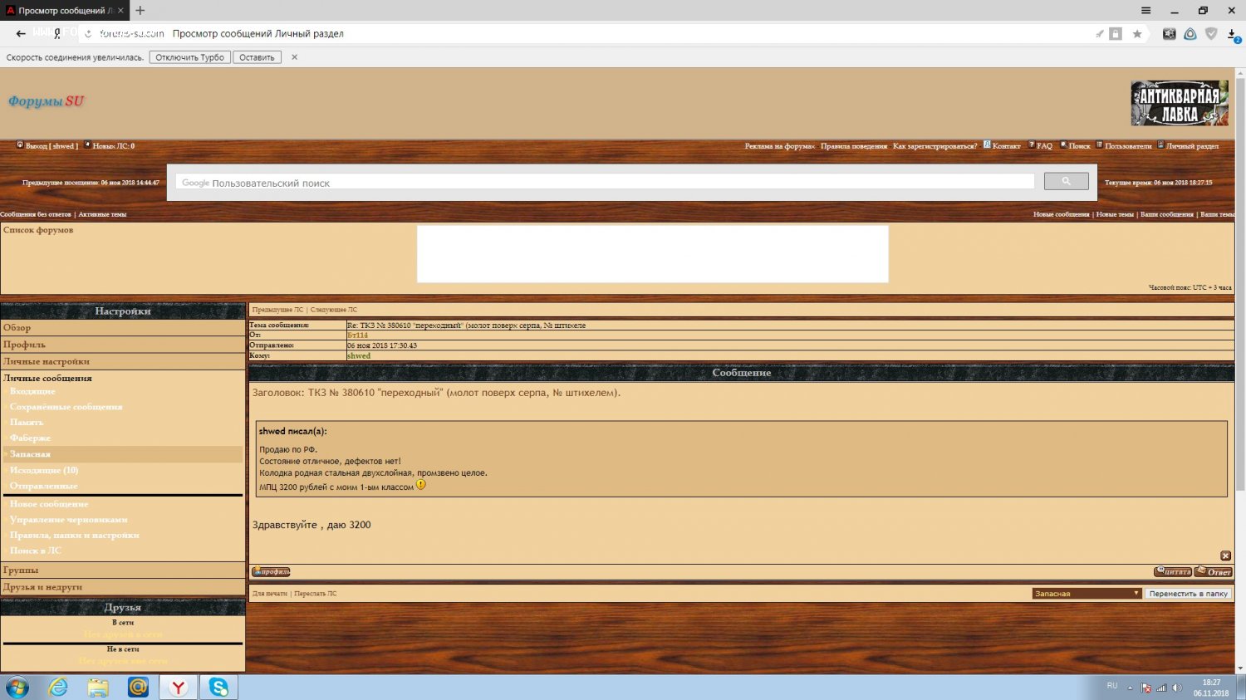Click Переместить в папку button
The image size is (1246, 700).
[1188, 594]
